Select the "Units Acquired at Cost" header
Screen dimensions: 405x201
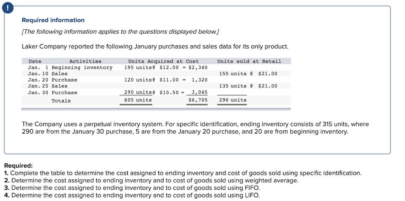[163, 61]
